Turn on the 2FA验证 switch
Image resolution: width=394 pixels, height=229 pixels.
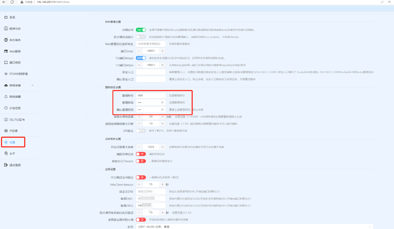point(141,131)
